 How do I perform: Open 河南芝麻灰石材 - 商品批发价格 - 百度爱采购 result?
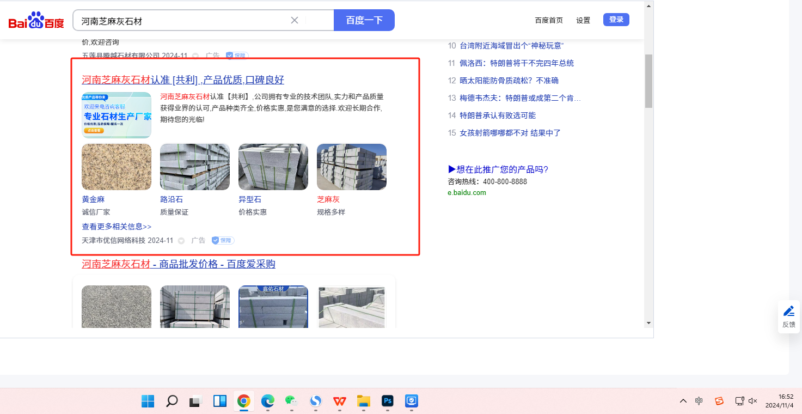point(179,264)
